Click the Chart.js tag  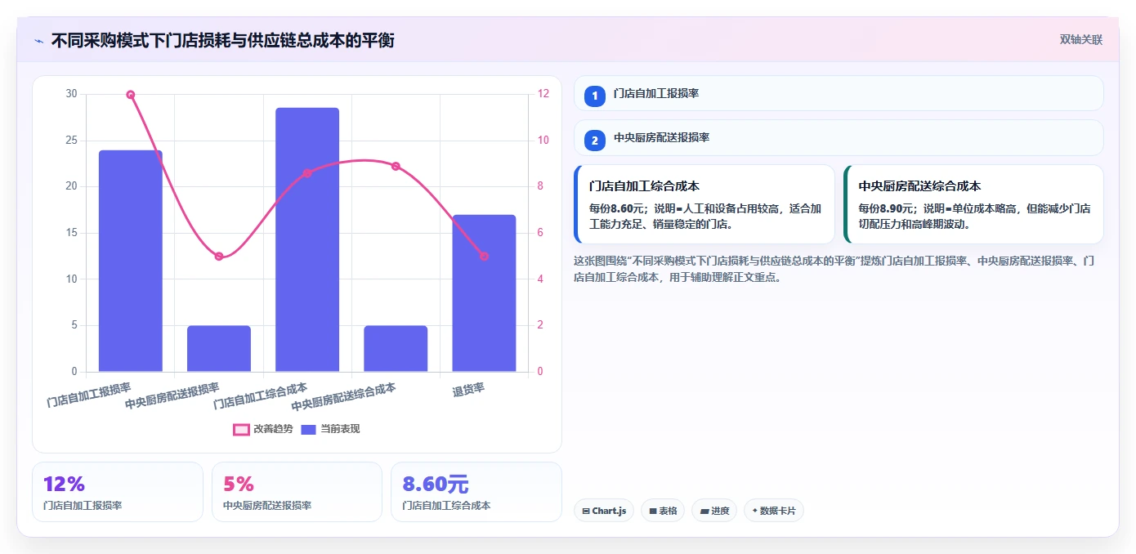click(604, 511)
